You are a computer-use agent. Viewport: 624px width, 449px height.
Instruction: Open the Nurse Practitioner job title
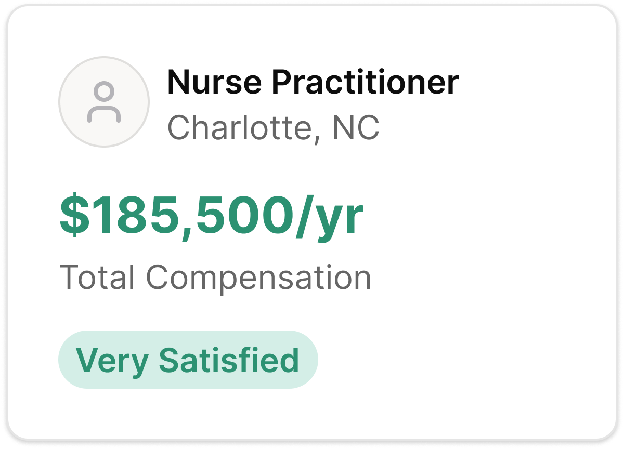(313, 82)
